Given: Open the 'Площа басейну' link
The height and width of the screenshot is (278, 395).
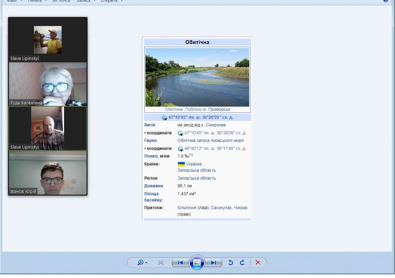Looking at the screenshot, I should (154, 197).
